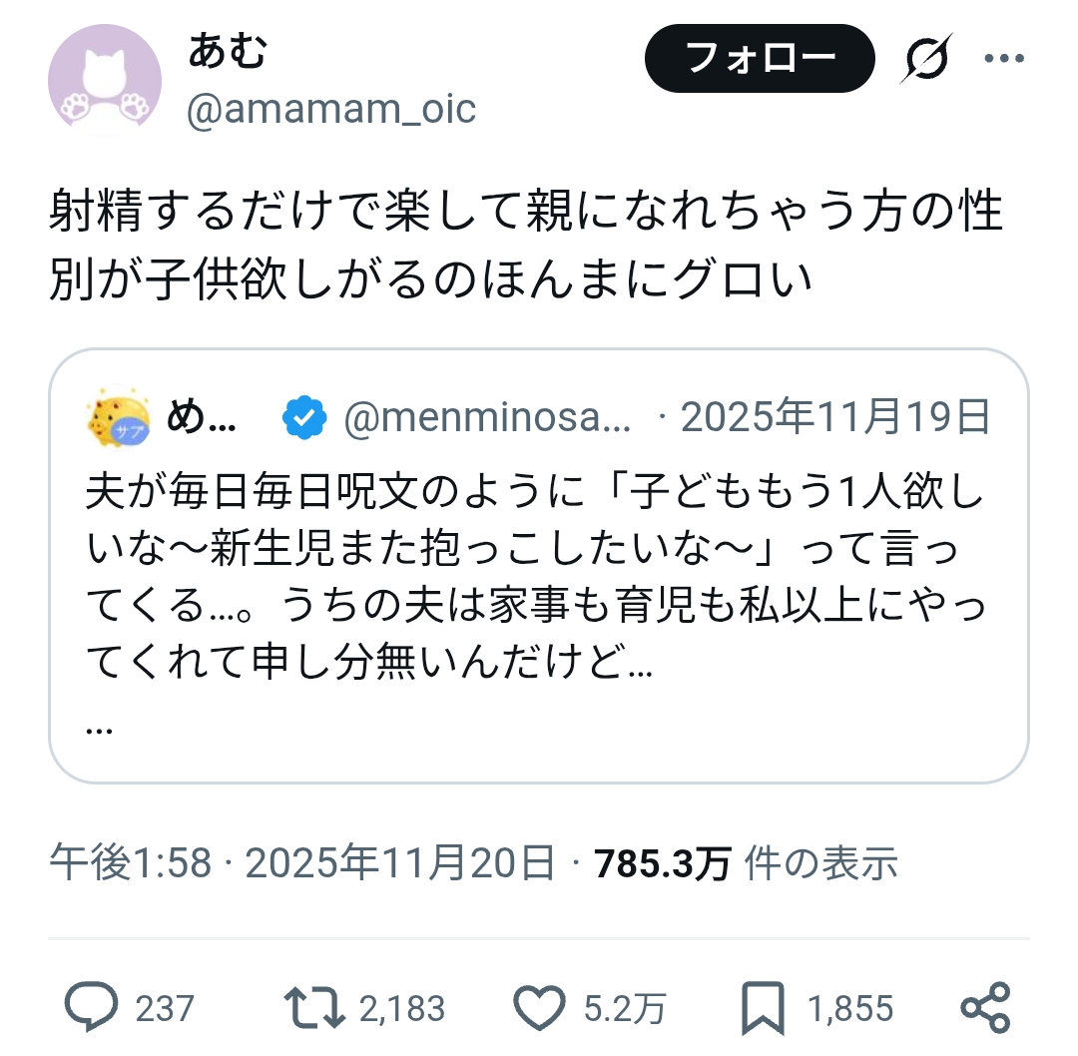The image size is (1078, 1056).
Task: Click the post timestamp 午後1:58
Action: point(131,863)
